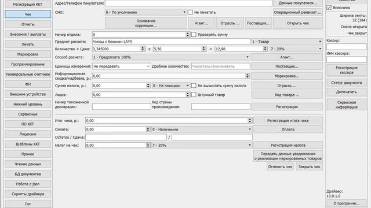Open the Регистрация ККТ section
This screenshot has height=208, width=371.
(28, 4)
